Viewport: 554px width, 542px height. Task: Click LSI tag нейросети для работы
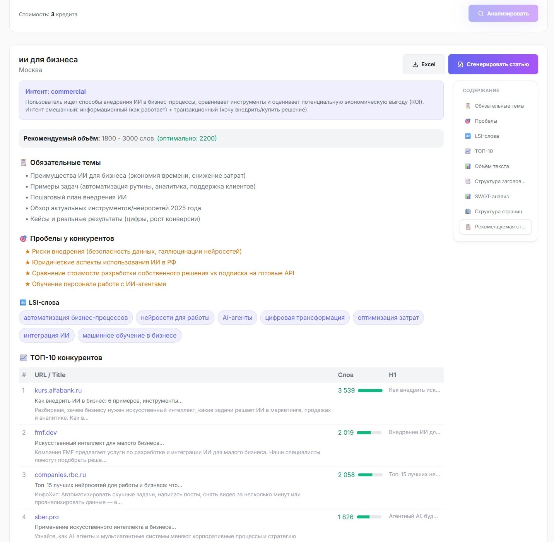(x=175, y=318)
